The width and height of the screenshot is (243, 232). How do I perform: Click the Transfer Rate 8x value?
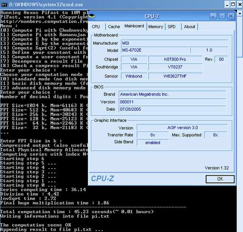(x=153, y=135)
